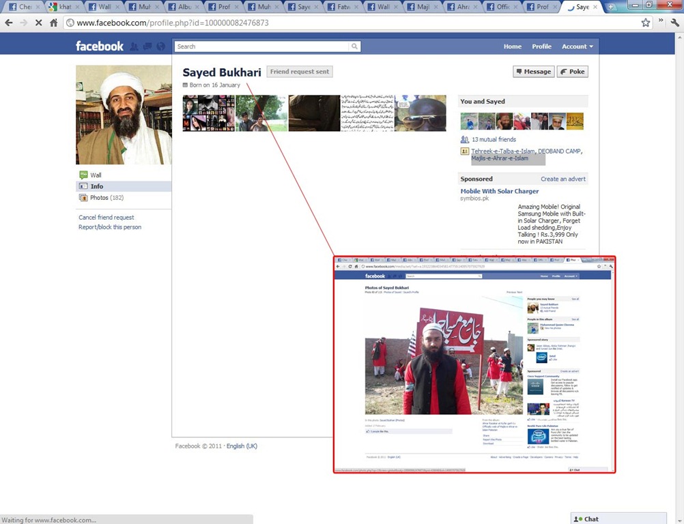Screen dimensions: 684x524
Task: Open the messages icon in header
Action: [x=147, y=46]
